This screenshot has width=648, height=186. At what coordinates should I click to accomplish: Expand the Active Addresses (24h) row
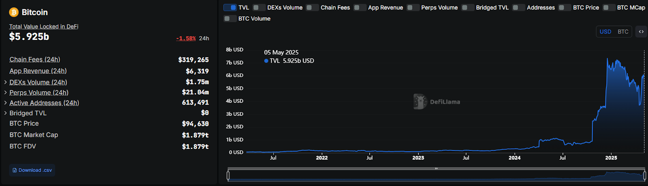pyautogui.click(x=5, y=103)
